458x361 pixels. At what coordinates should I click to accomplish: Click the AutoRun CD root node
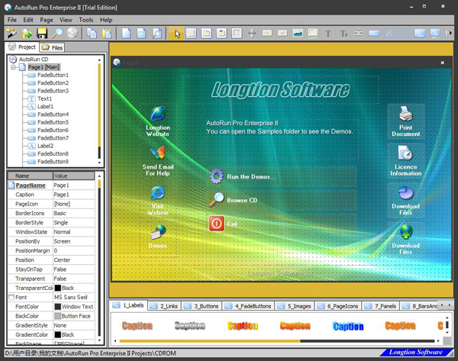(34, 60)
